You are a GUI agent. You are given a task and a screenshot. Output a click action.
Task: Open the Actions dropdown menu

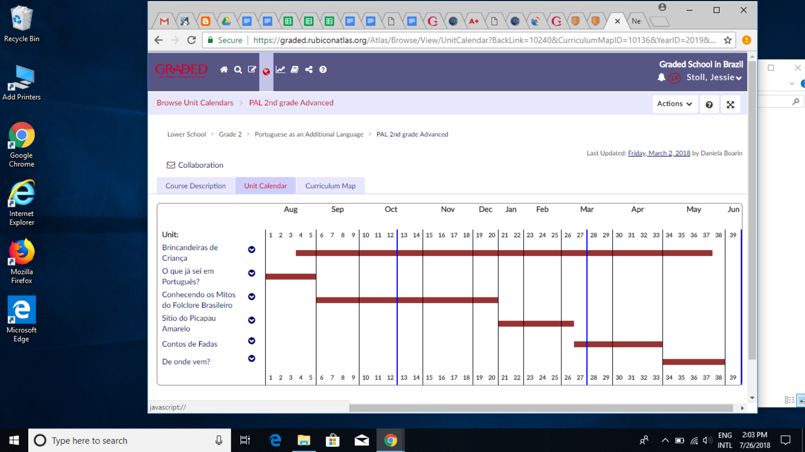point(675,104)
